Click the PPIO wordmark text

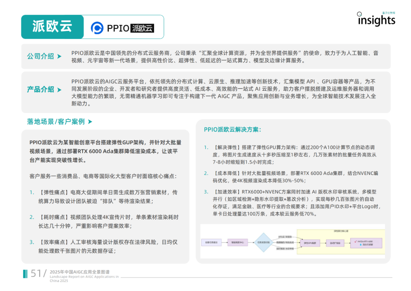(118, 28)
